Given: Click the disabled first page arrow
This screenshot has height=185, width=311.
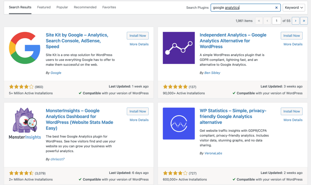Looking at the screenshot, I should [x=259, y=21].
